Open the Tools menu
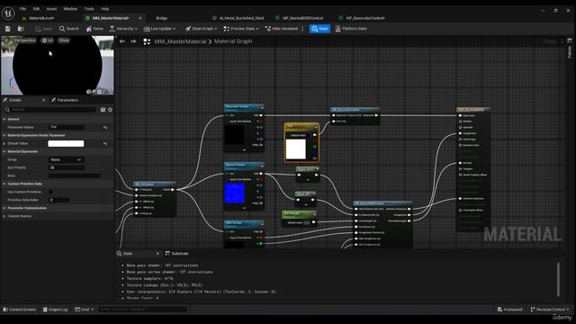Screen dimensions: 576x324 click(x=89, y=9)
